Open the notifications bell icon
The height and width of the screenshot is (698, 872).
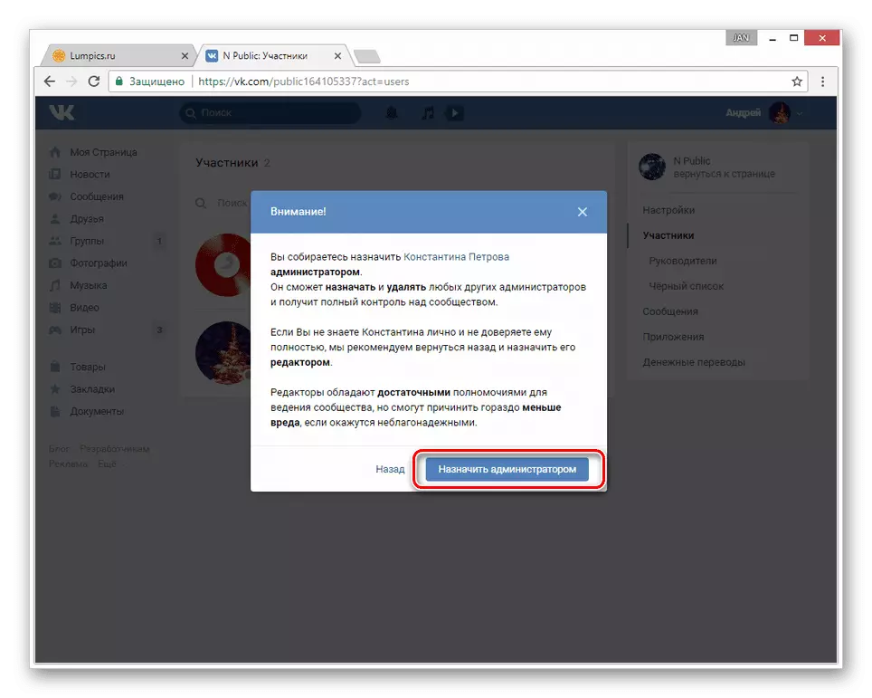pos(392,113)
